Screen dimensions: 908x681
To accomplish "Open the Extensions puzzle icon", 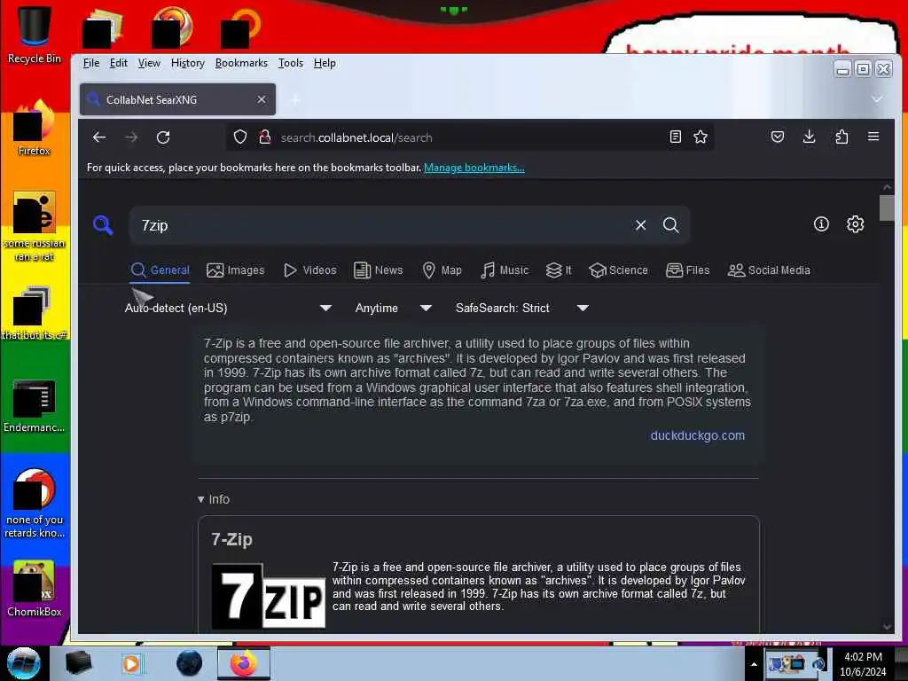I will (842, 137).
